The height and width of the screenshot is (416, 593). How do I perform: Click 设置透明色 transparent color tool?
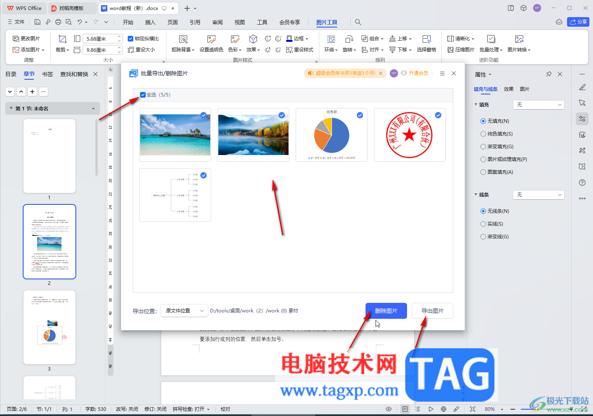point(212,44)
